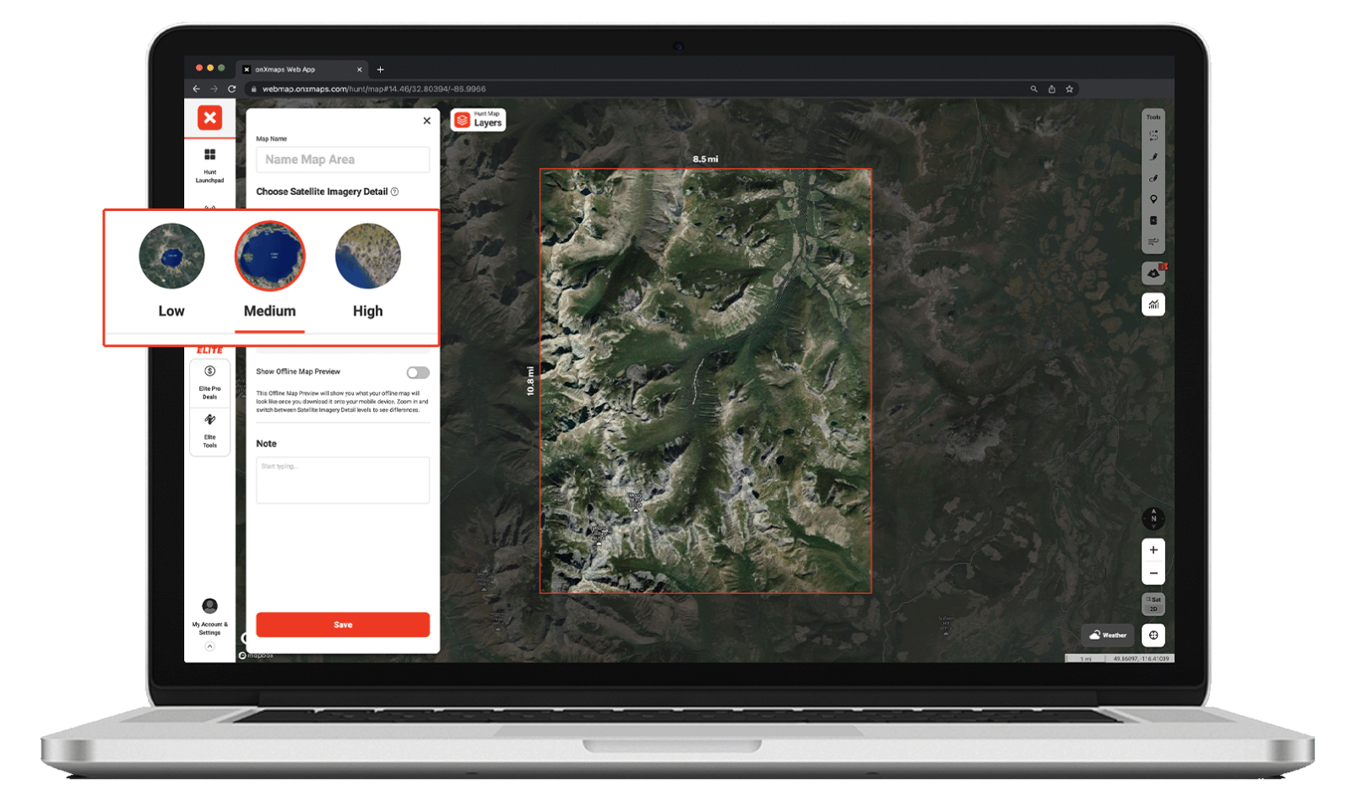This screenshot has height=812, width=1351.
Task: Save the offline map area
Action: (x=342, y=625)
